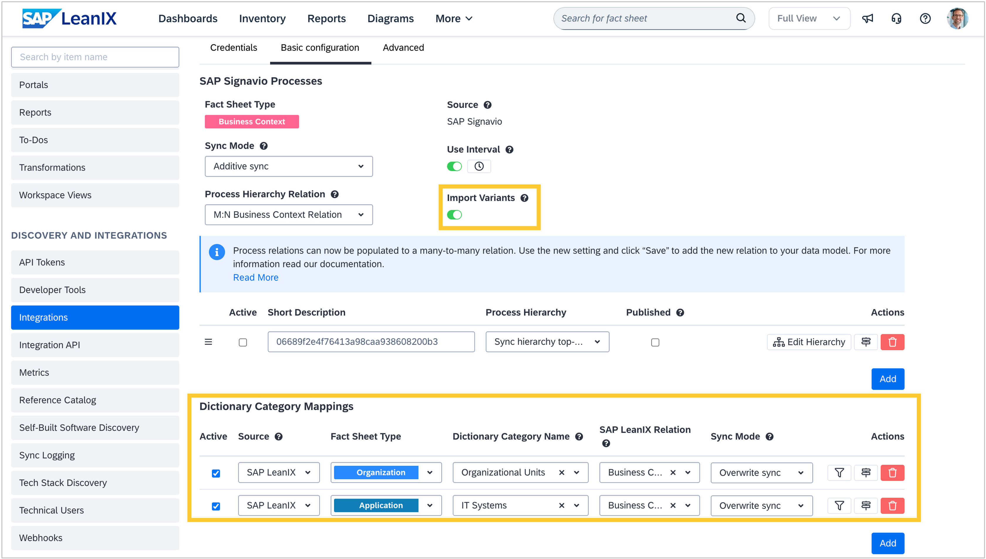Screen dimensions: 986x559
Task: Click the help icon next to Import Variants
Action: [x=524, y=198]
